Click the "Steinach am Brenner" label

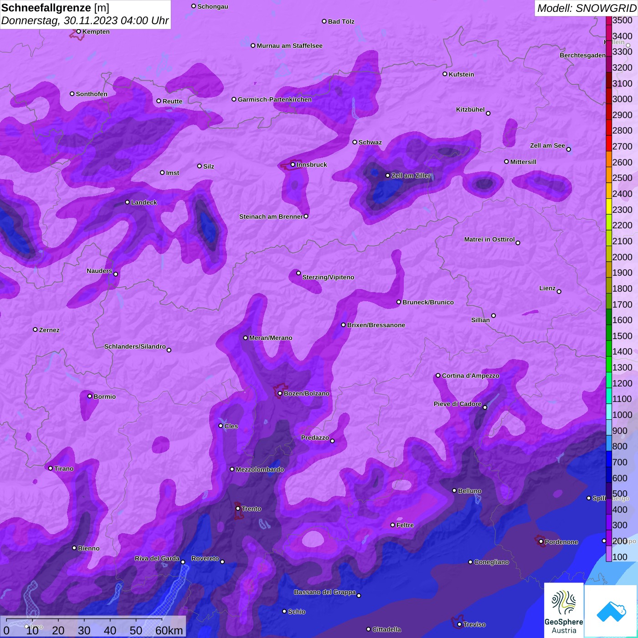(271, 216)
